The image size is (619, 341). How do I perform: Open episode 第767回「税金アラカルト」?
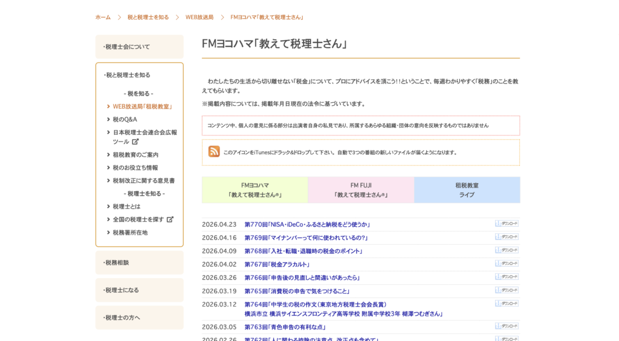point(277,264)
